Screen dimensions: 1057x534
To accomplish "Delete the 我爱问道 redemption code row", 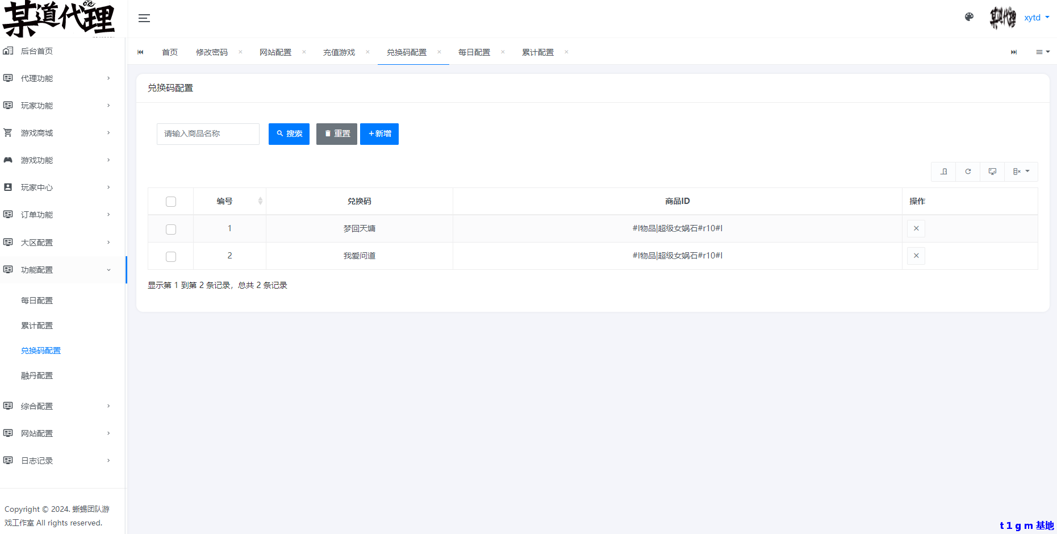I will (x=916, y=256).
